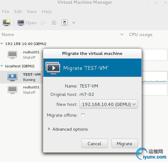Click the localhost (QEMU) connection label
The height and width of the screenshot is (162, 168).
coord(20,66)
